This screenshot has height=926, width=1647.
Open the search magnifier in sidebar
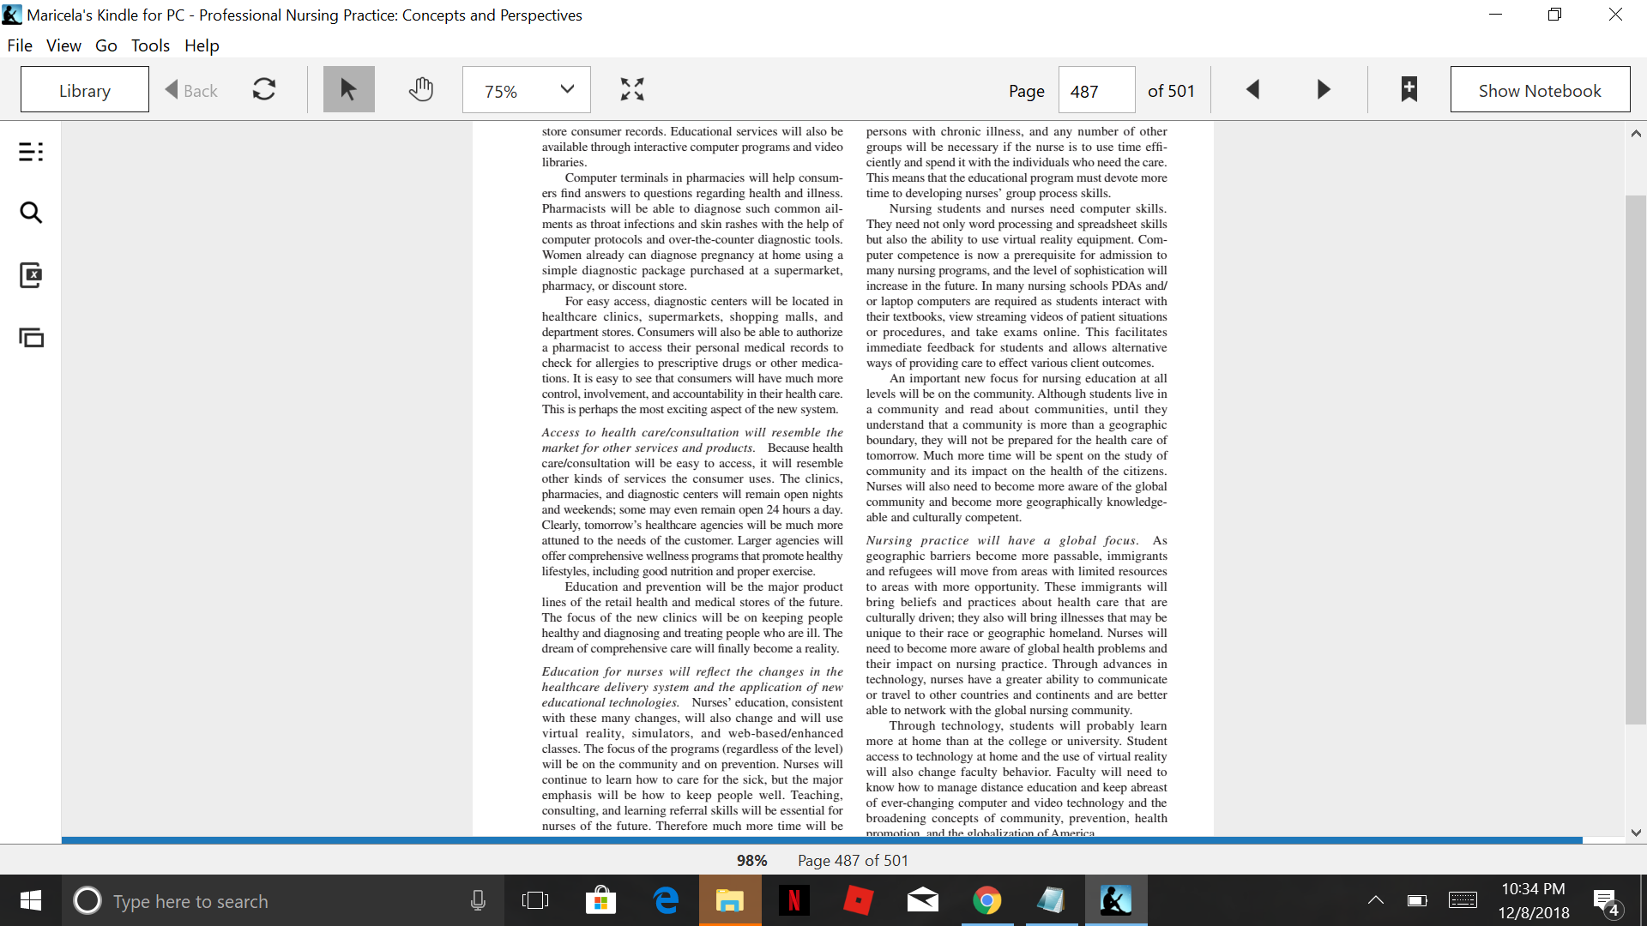pyautogui.click(x=31, y=213)
